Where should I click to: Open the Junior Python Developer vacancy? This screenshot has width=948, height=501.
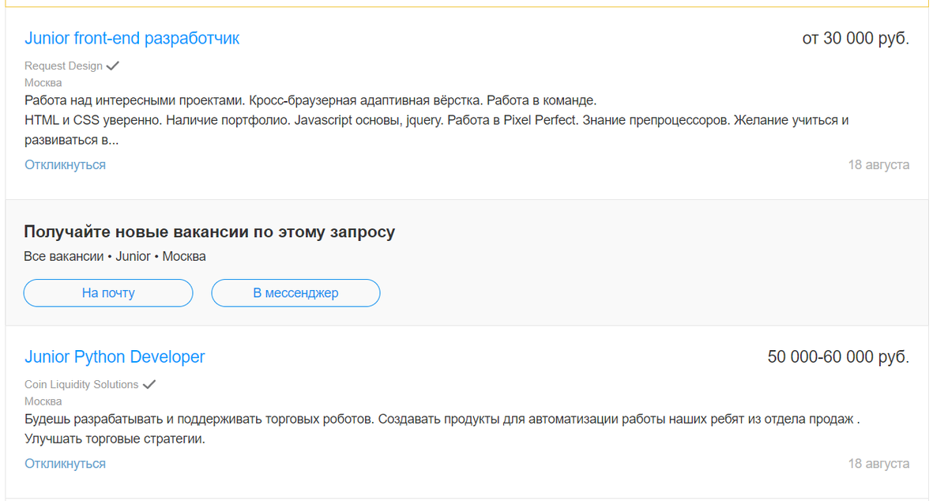point(115,356)
